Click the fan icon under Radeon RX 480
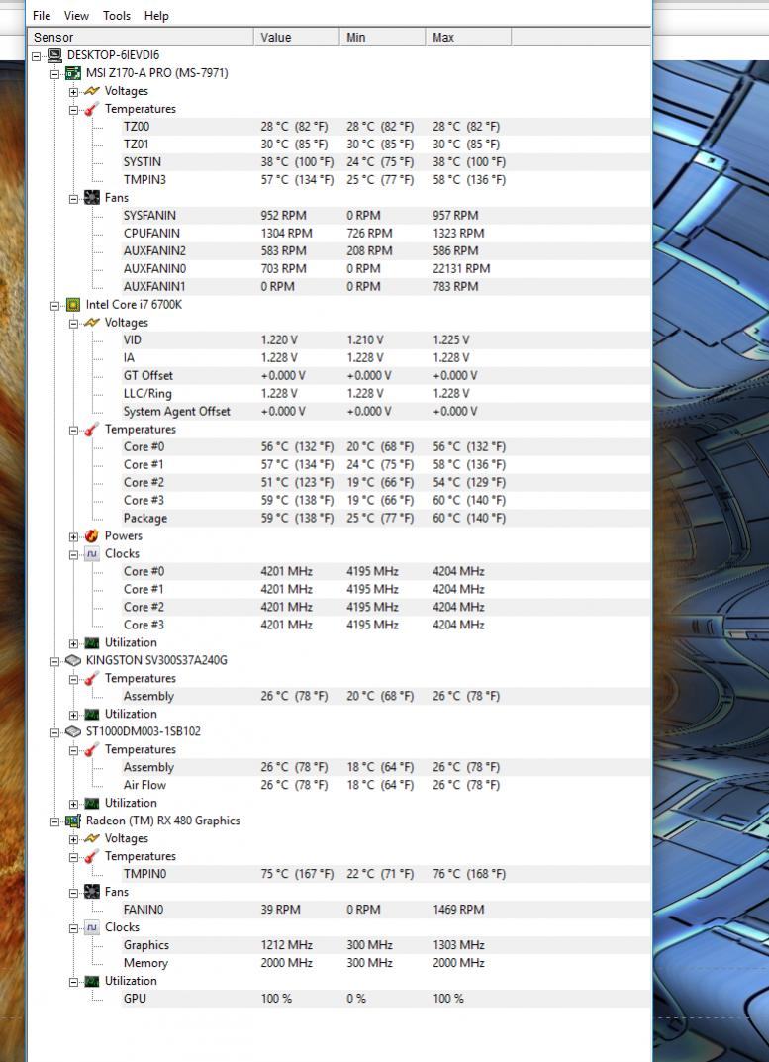The height and width of the screenshot is (1062, 769). pos(91,892)
